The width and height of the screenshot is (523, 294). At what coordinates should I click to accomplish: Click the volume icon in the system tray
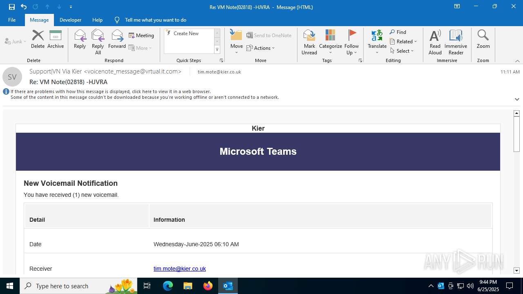coord(470,286)
